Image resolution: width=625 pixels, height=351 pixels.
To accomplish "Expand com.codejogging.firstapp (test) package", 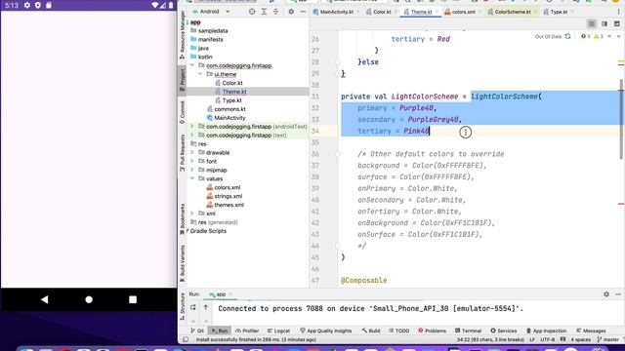I will click(x=192, y=135).
